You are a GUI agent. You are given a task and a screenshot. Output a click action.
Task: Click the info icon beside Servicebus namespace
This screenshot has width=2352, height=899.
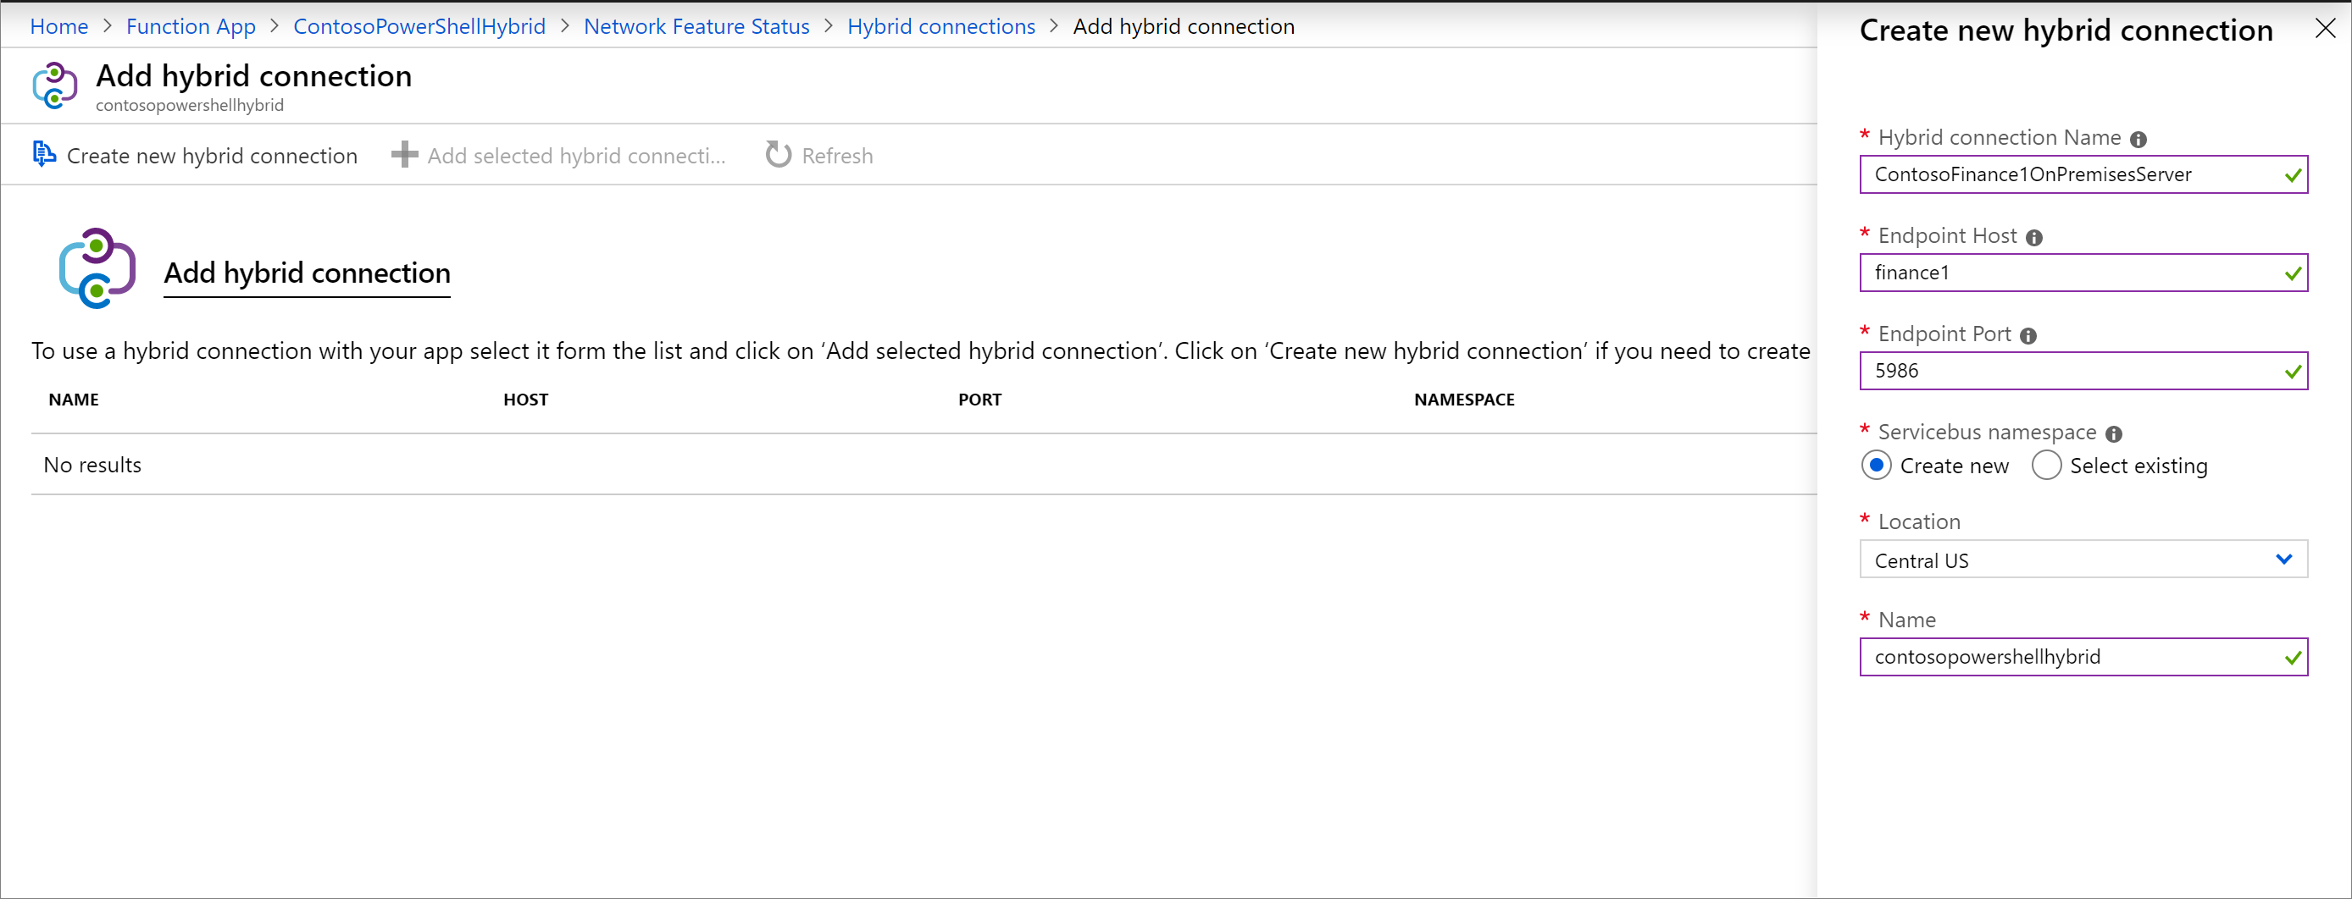pyautogui.click(x=2114, y=434)
